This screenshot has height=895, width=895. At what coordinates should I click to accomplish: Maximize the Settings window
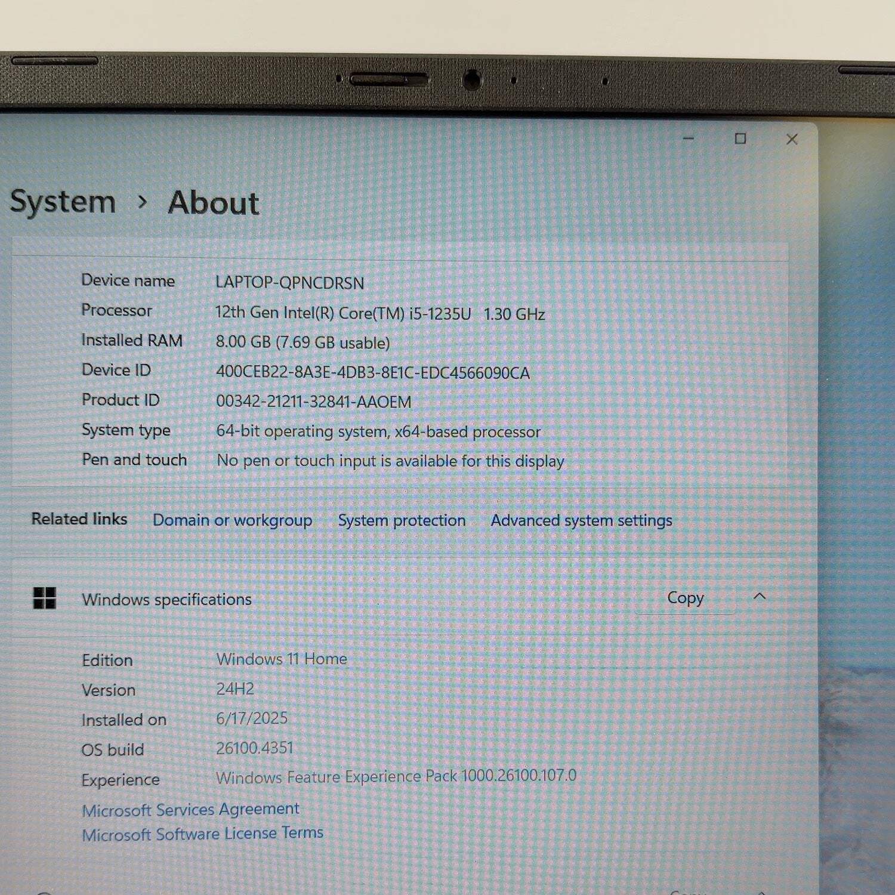(x=740, y=138)
